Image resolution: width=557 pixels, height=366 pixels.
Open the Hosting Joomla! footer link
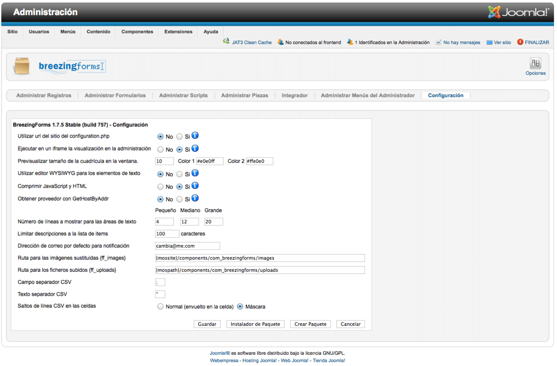pyautogui.click(x=259, y=360)
